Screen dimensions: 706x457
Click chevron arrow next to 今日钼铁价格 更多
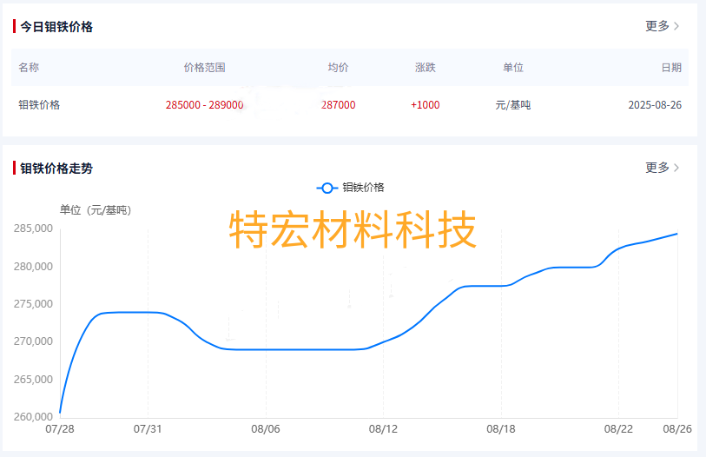point(676,26)
